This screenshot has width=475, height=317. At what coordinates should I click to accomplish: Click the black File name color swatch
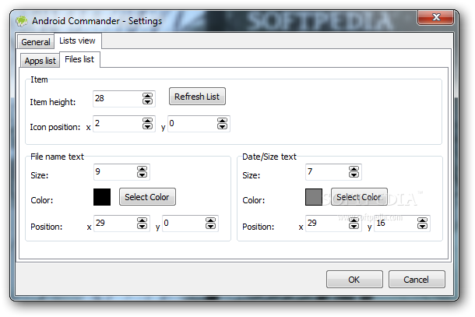[102, 197]
